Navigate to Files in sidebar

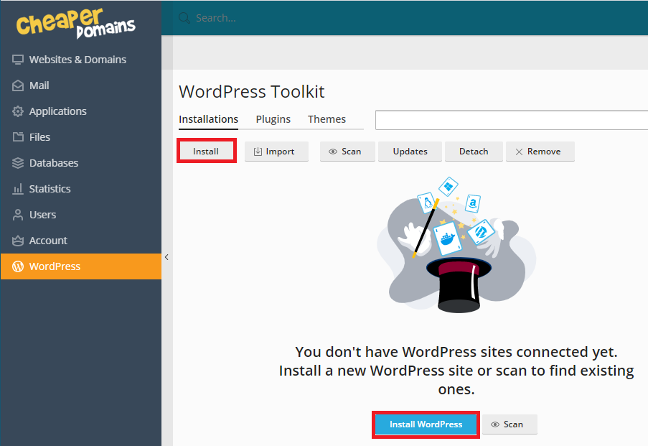[x=81, y=137]
